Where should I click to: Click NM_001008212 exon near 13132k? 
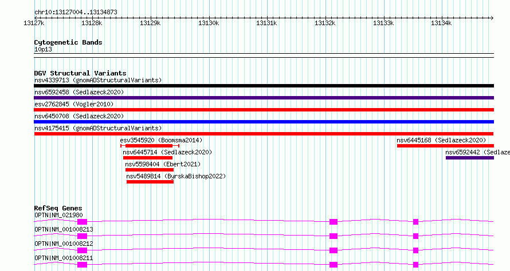point(334,250)
